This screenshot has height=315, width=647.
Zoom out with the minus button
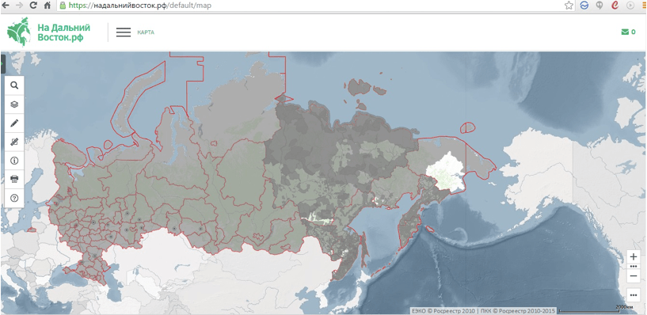click(634, 276)
